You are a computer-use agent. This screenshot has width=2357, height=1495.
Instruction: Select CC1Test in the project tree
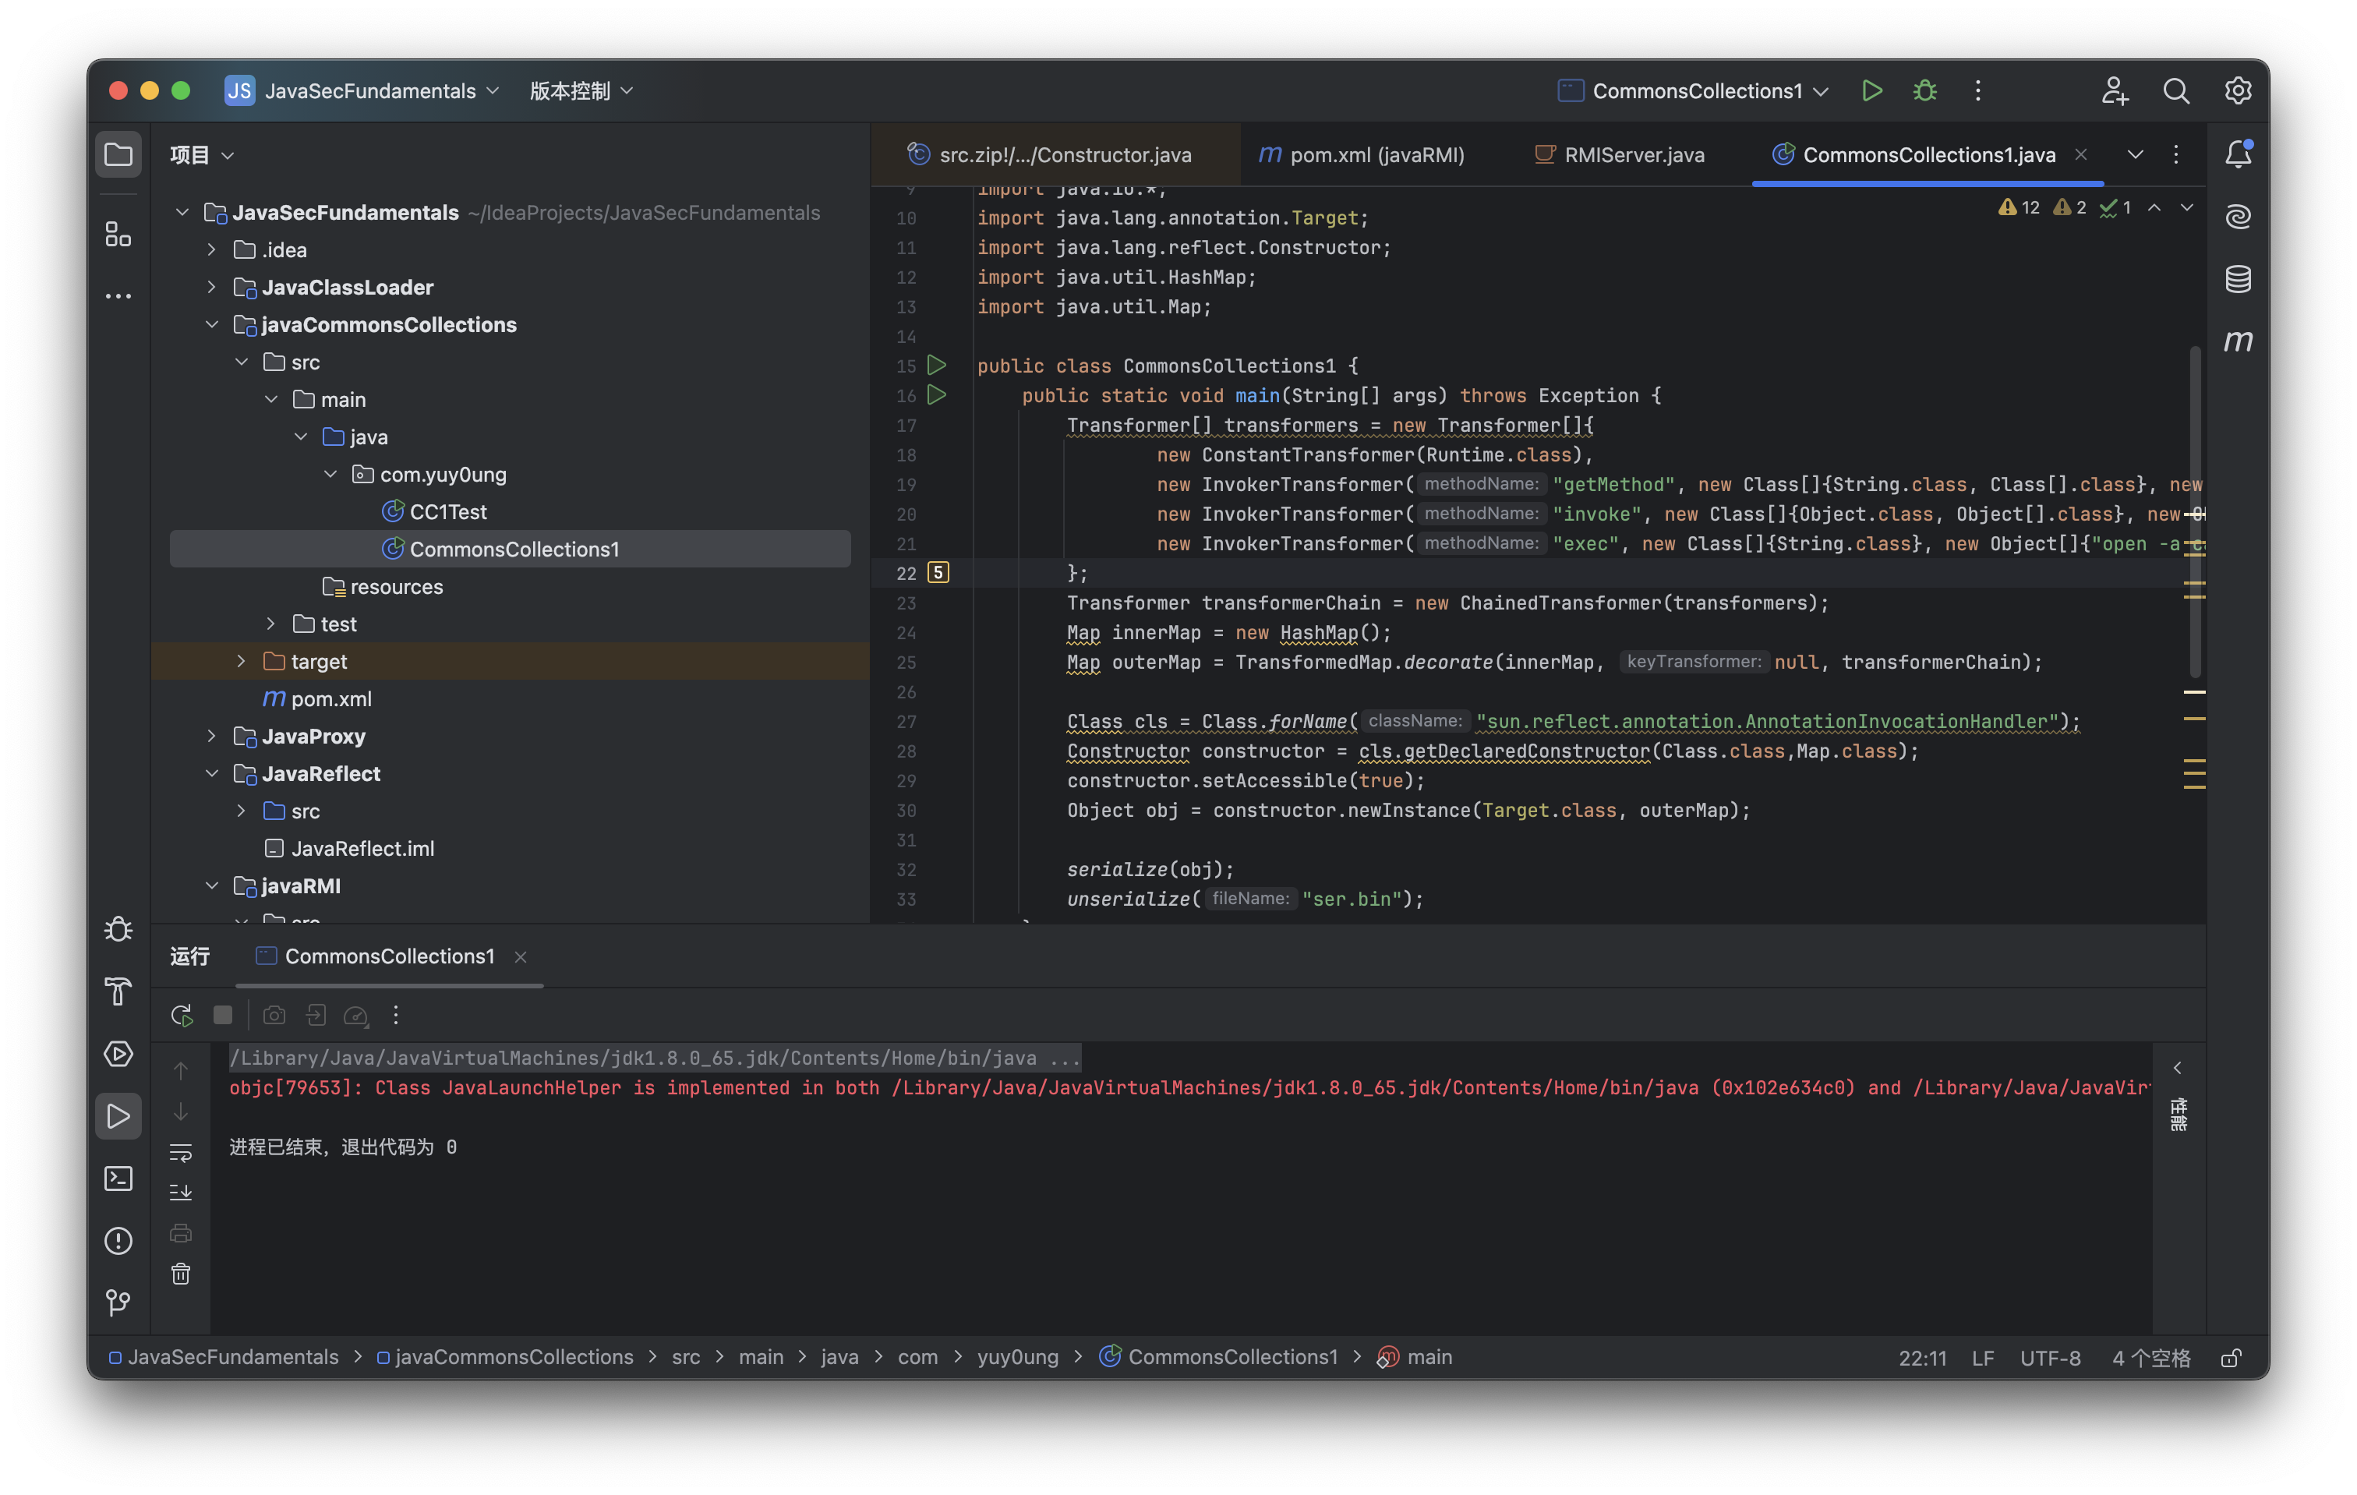point(447,512)
